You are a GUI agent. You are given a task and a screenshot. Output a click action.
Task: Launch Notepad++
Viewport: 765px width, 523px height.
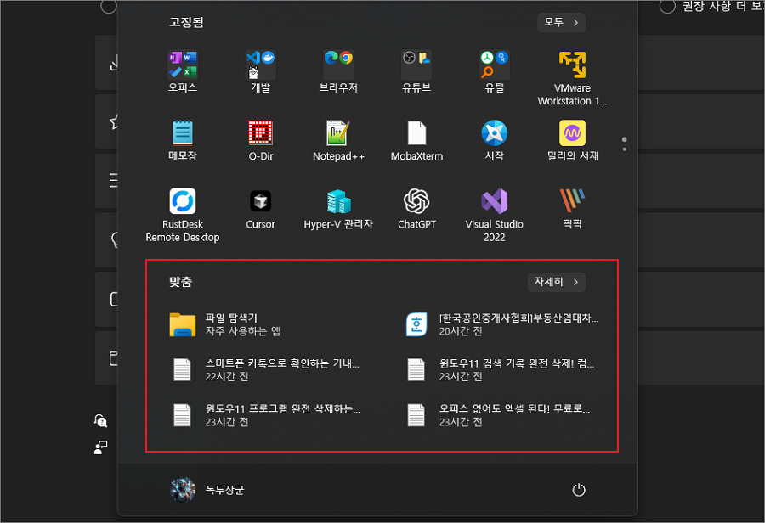[338, 140]
